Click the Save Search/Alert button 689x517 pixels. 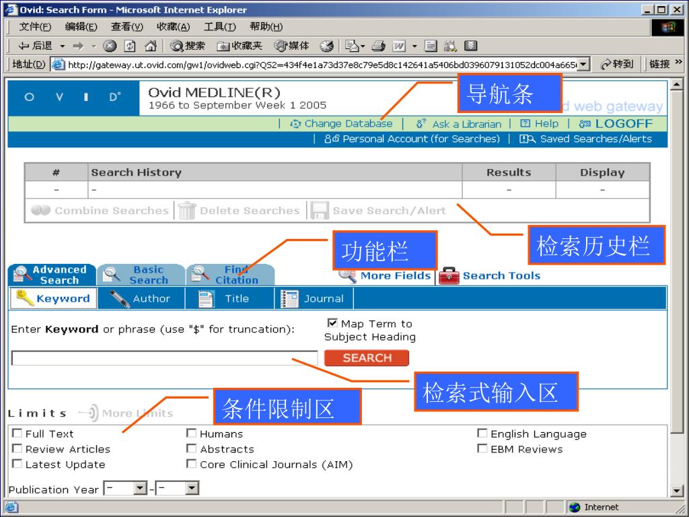coord(378,211)
